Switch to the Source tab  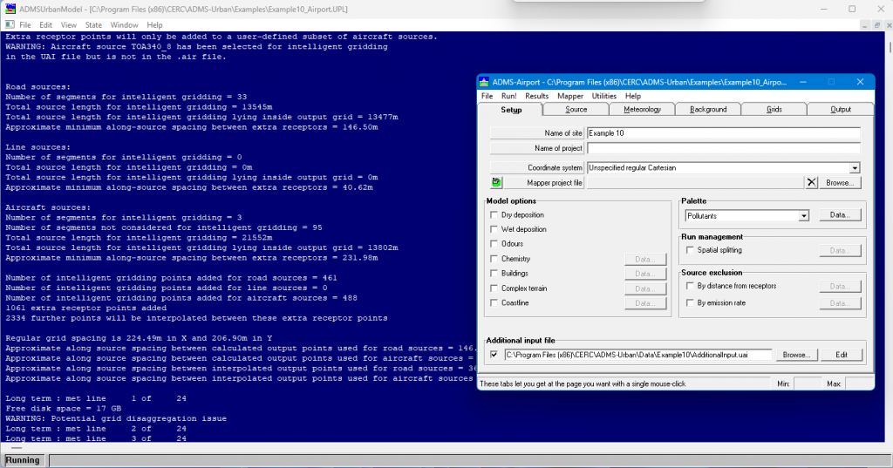tap(576, 109)
